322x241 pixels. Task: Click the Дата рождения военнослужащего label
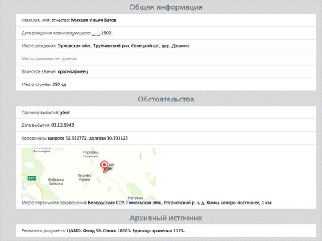[x=56, y=33]
